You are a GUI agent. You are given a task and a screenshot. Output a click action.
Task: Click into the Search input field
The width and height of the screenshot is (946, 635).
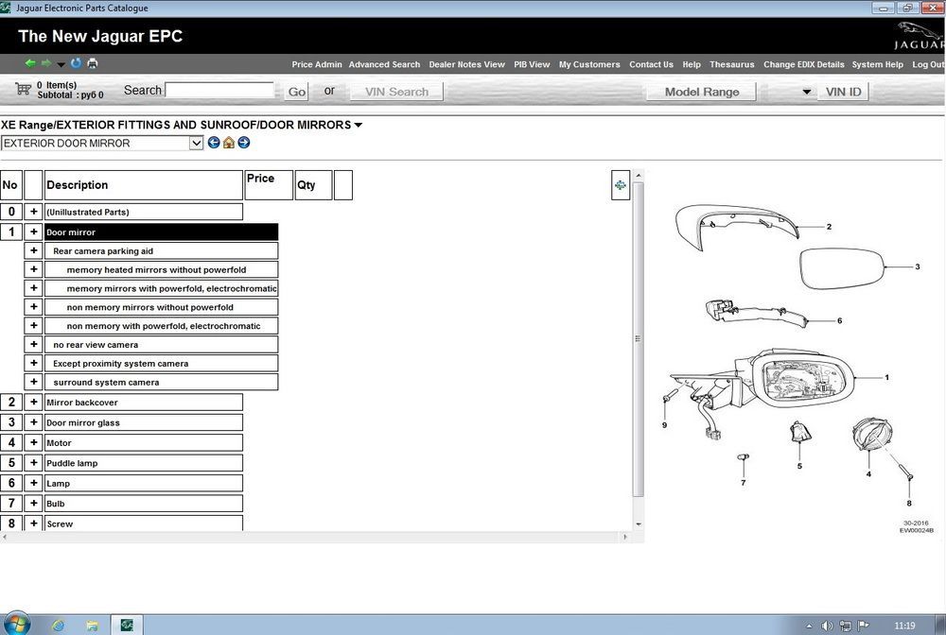[x=219, y=91]
